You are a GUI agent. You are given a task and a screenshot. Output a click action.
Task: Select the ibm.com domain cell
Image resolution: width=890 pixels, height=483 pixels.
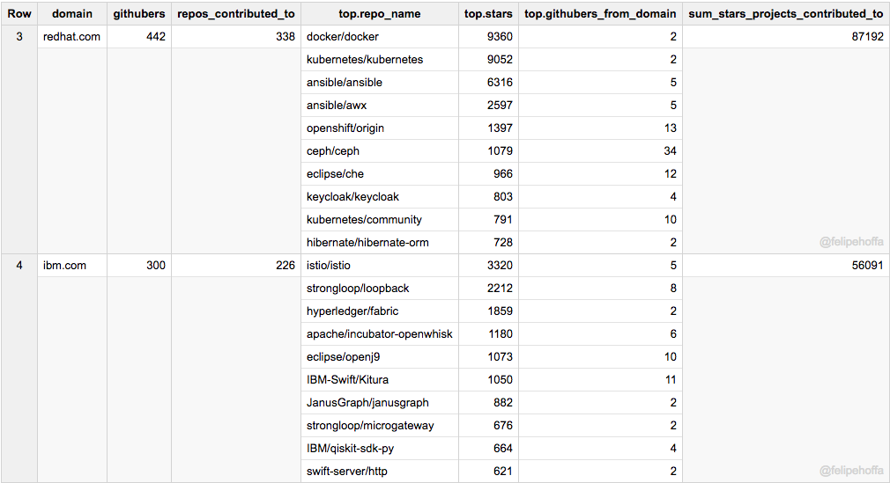pos(64,266)
